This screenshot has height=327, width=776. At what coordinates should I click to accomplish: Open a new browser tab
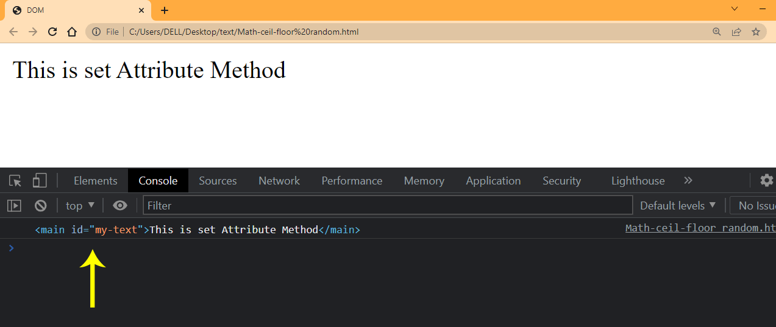point(165,10)
